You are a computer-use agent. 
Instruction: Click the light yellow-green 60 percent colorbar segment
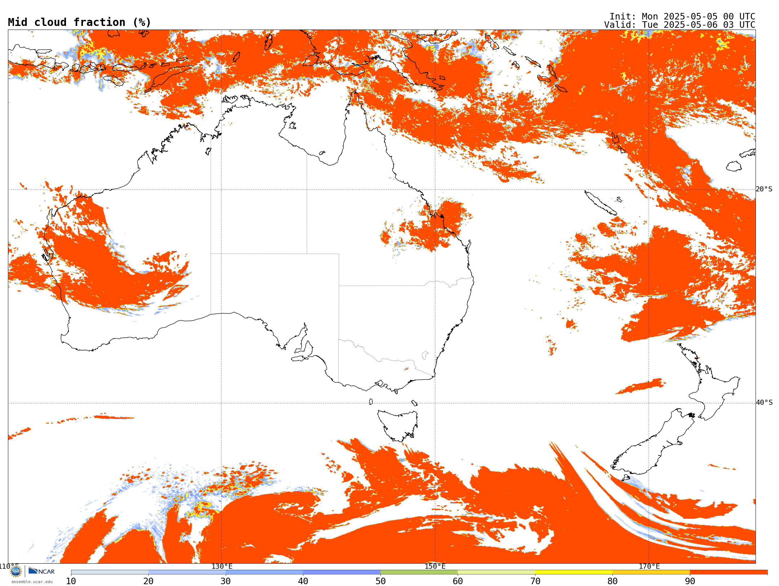coord(496,572)
